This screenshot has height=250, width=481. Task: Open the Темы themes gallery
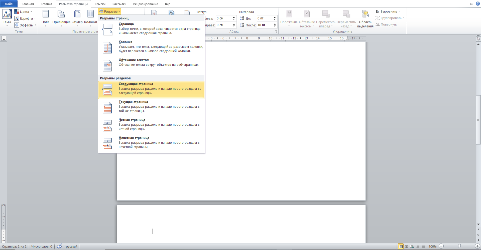tap(7, 17)
